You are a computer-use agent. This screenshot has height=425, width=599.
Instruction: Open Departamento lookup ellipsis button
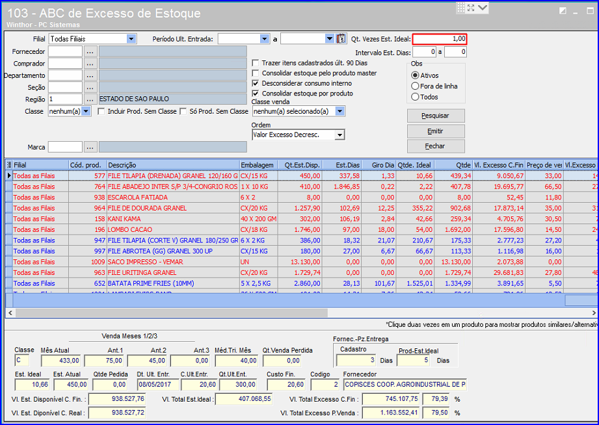(x=90, y=75)
